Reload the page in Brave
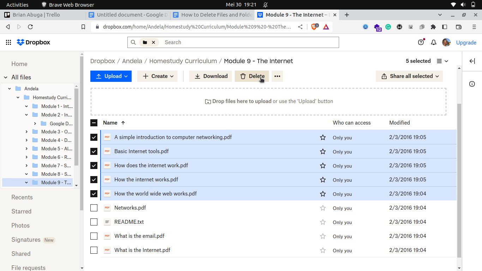This screenshot has height=271, width=482. coord(30,27)
